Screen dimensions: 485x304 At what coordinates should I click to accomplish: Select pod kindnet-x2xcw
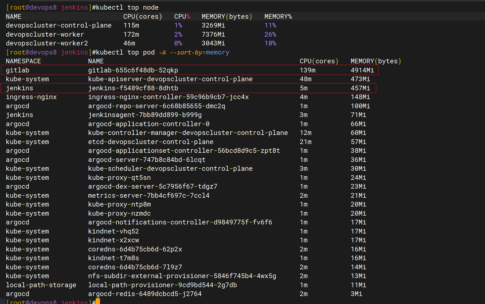tap(113, 240)
